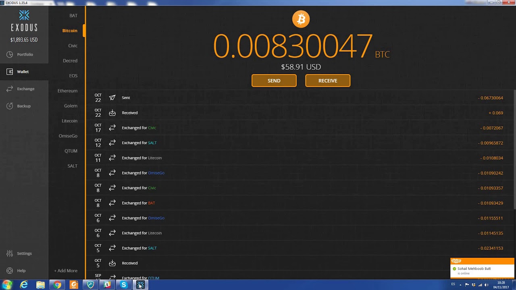Expand the Oct 22 Received transaction
The image size is (516, 290).
point(300,113)
